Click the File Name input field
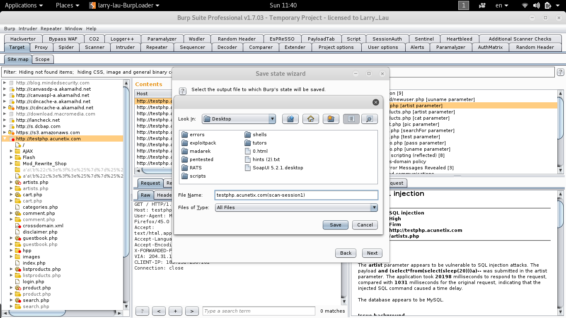This screenshot has width=566, height=318. click(296, 195)
